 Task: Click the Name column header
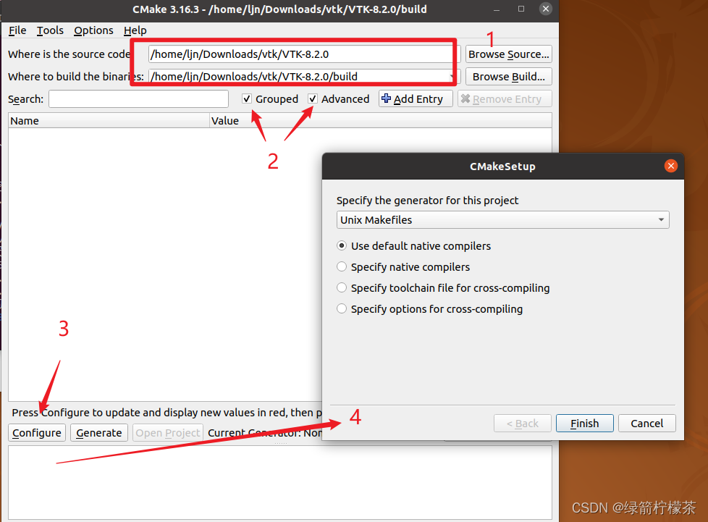pyautogui.click(x=109, y=121)
